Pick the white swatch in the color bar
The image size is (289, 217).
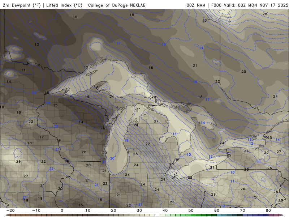[158, 215]
